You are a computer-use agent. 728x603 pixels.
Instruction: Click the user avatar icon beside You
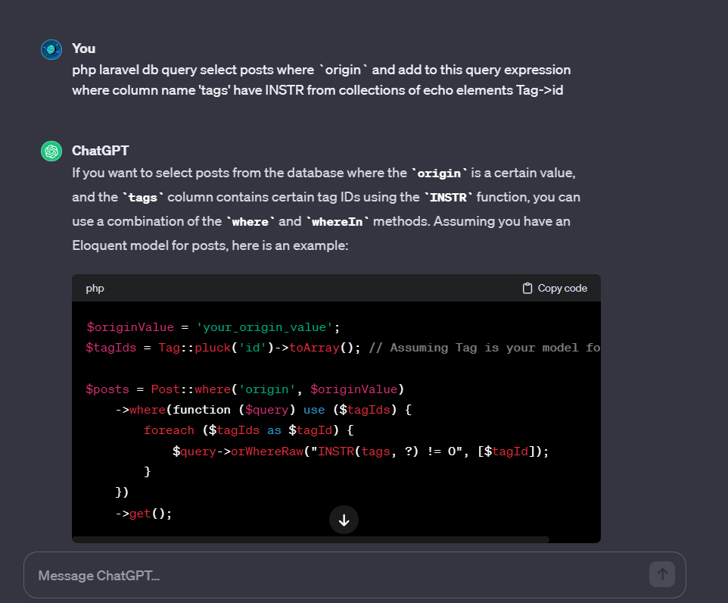tap(51, 49)
